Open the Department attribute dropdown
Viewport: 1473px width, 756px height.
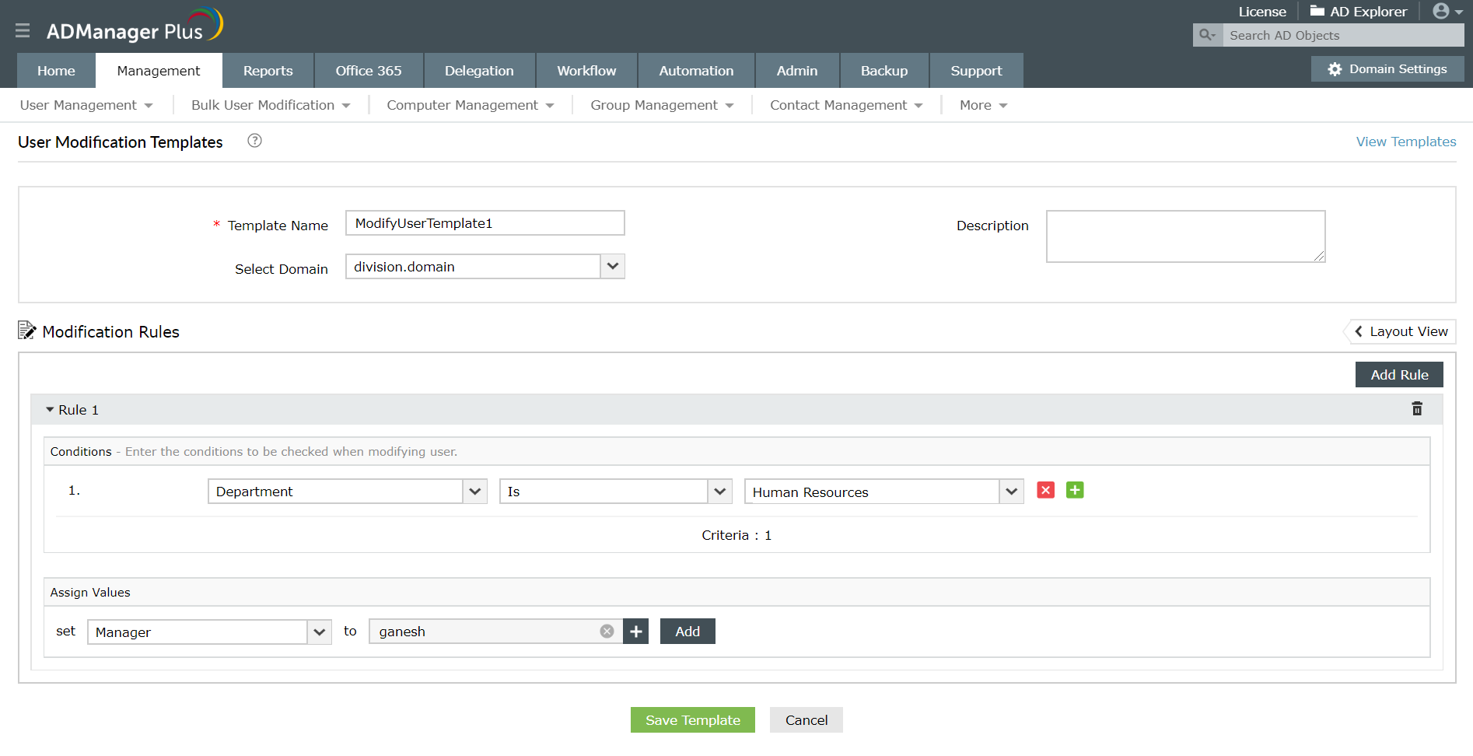pos(475,492)
